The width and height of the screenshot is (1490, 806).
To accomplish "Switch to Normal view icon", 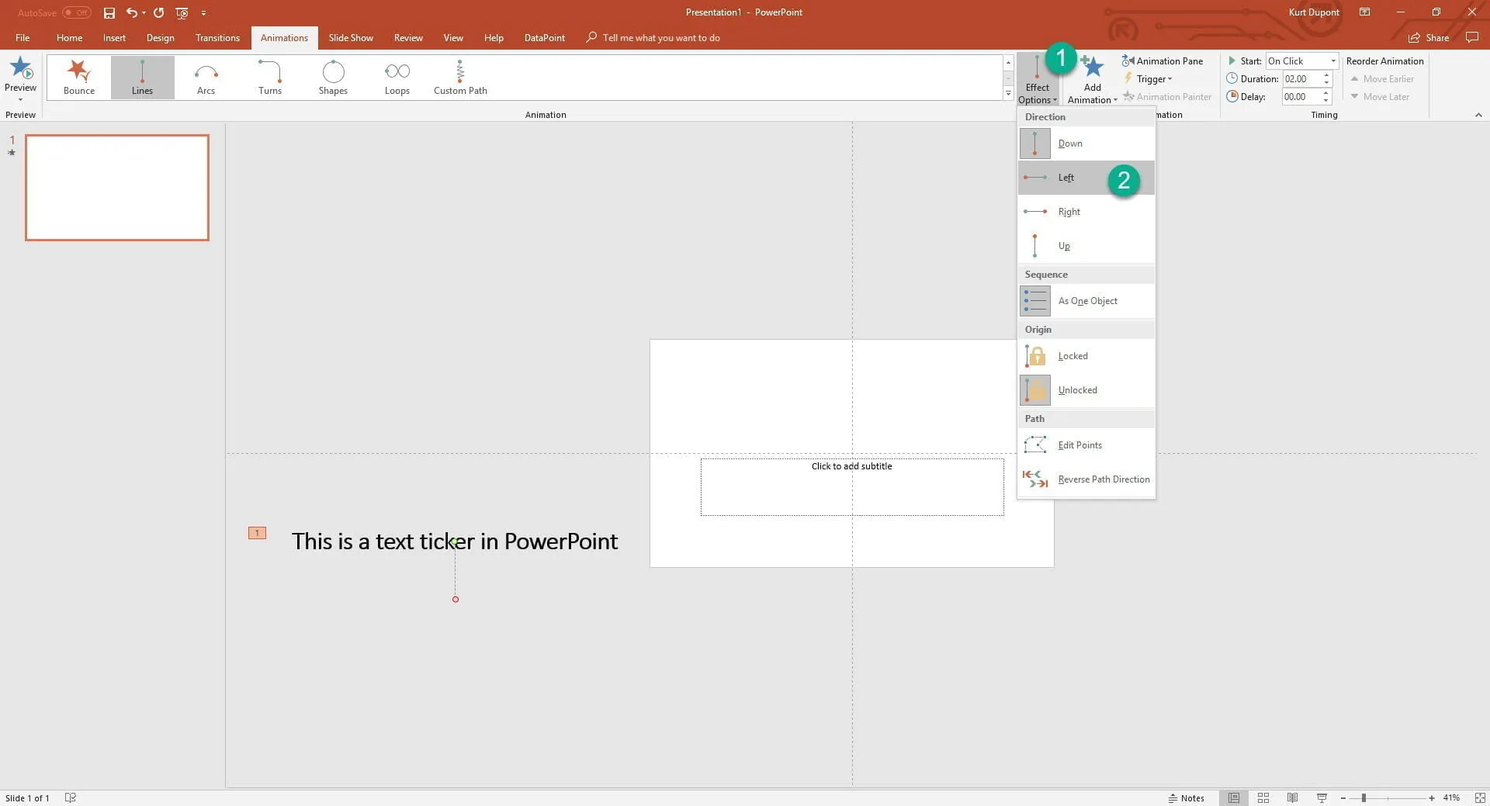I will pyautogui.click(x=1233, y=797).
